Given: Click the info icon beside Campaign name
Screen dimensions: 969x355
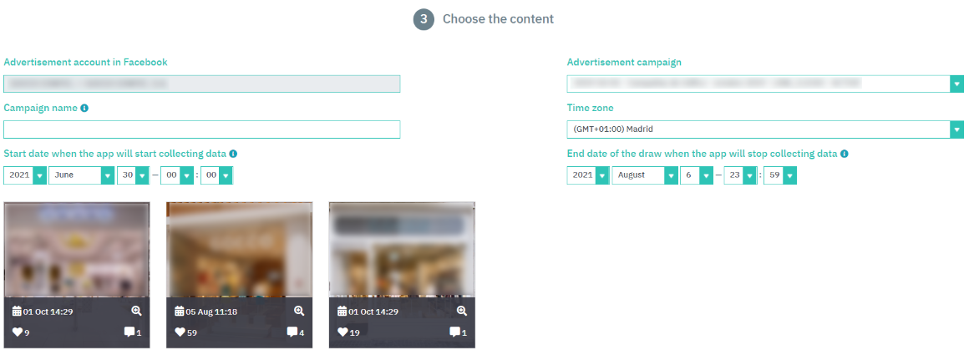Looking at the screenshot, I should (84, 109).
